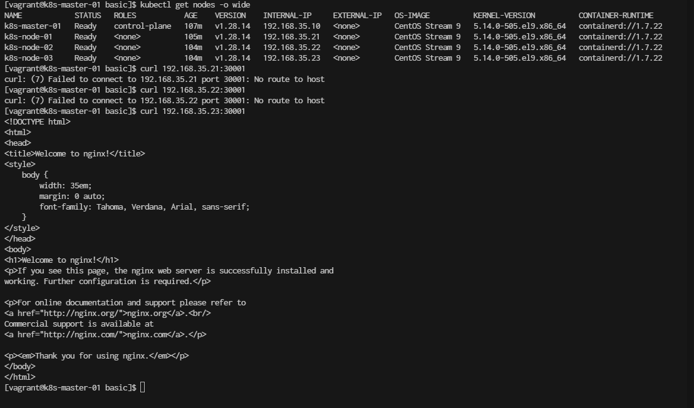Click the OS-IMAGE column header
694x408 pixels.
(x=412, y=16)
